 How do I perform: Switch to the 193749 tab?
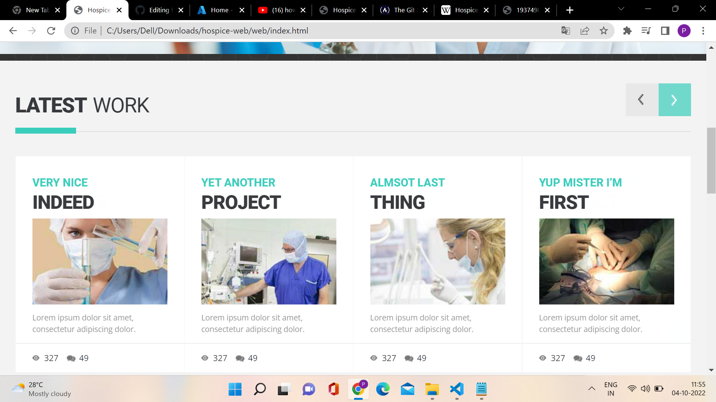pyautogui.click(x=527, y=10)
